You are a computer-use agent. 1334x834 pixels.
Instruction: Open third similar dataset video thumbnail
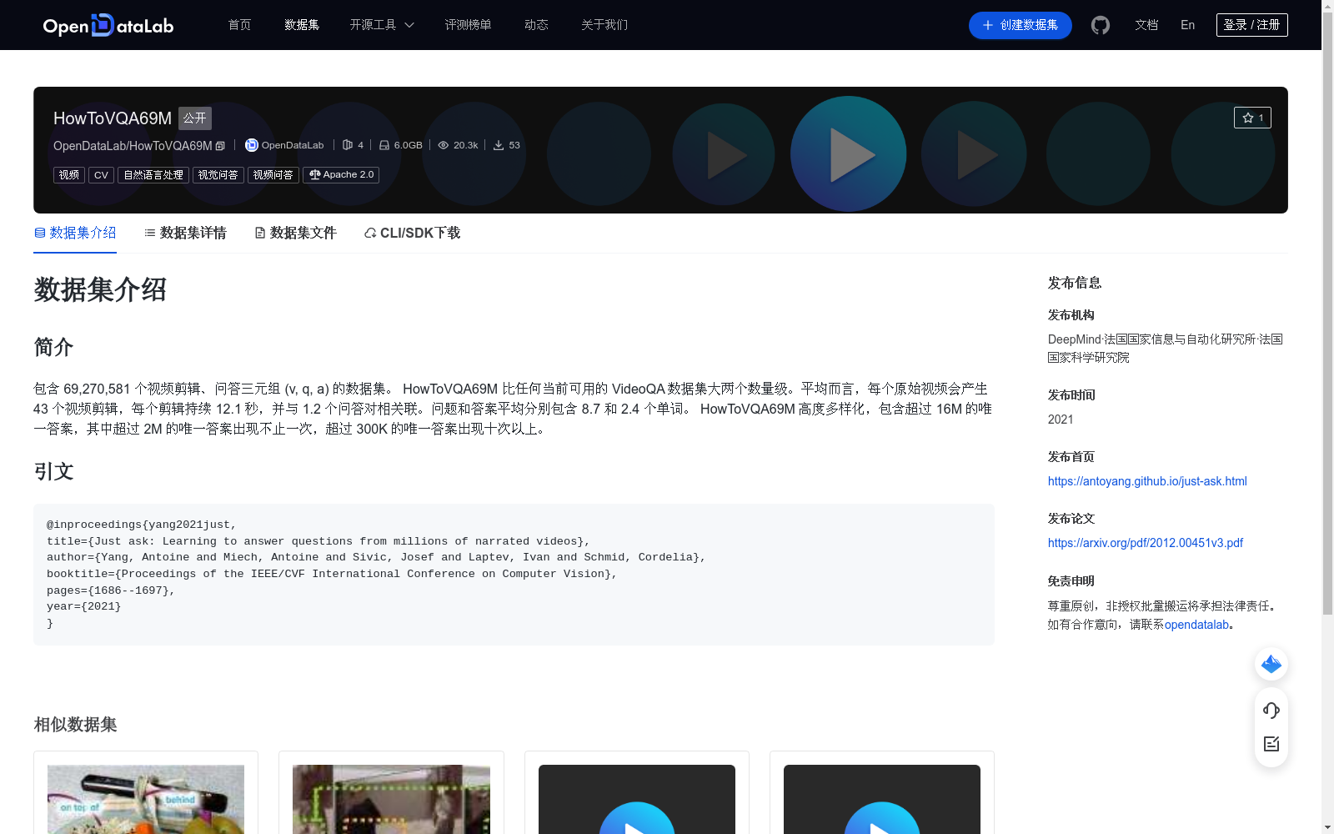(637, 799)
